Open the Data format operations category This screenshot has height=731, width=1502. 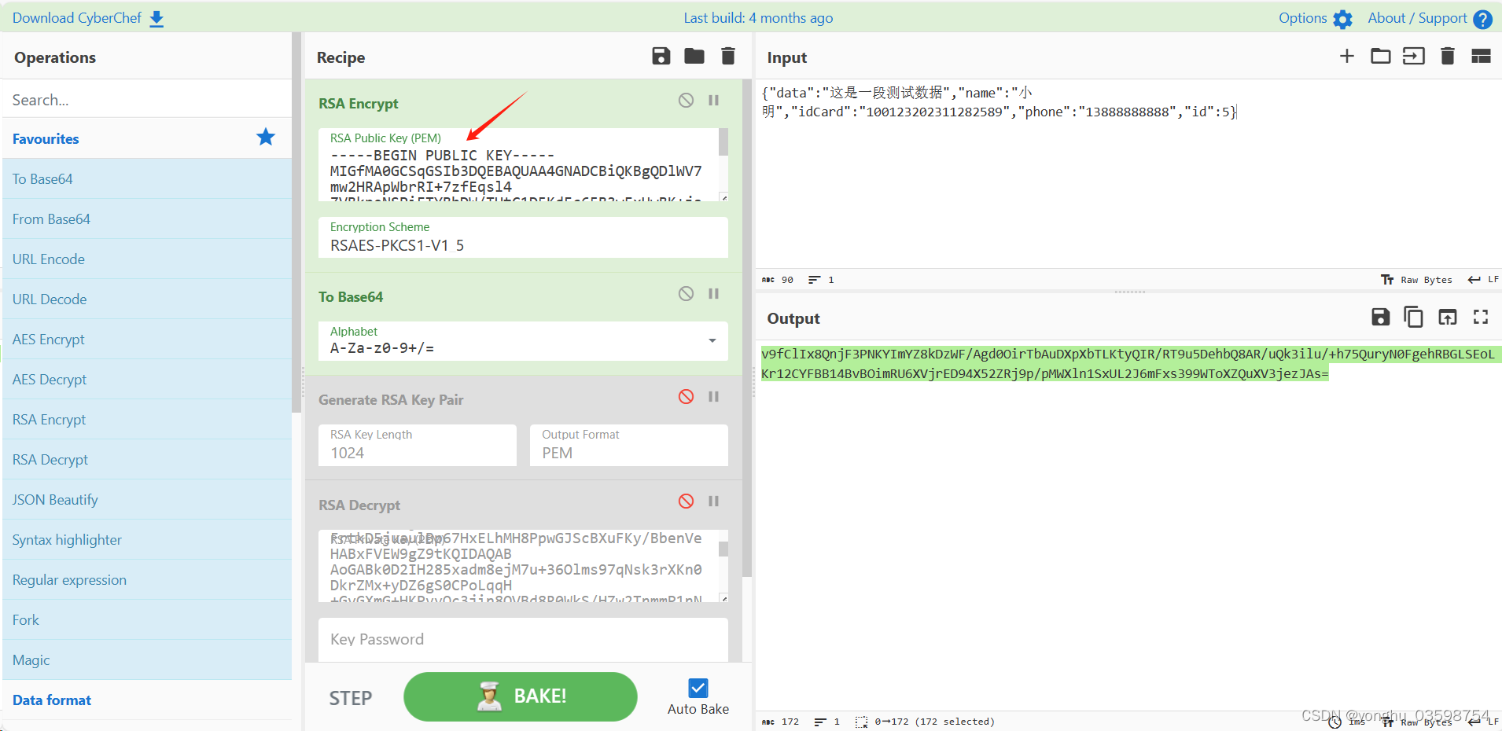click(x=51, y=700)
